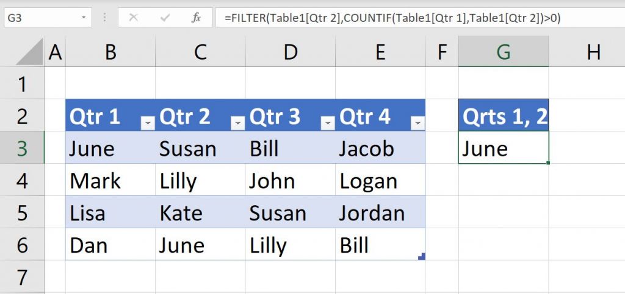Click the Qrts 1, 2 header cell
The image size is (625, 294).
(503, 116)
